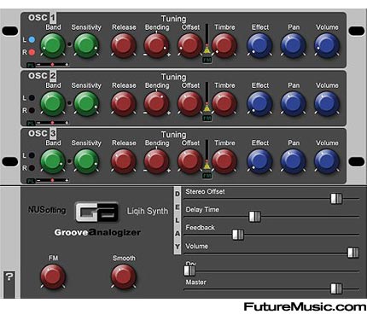367x320 pixels.
Task: Click the OSC 3 red Release knob
Action: [123, 161]
